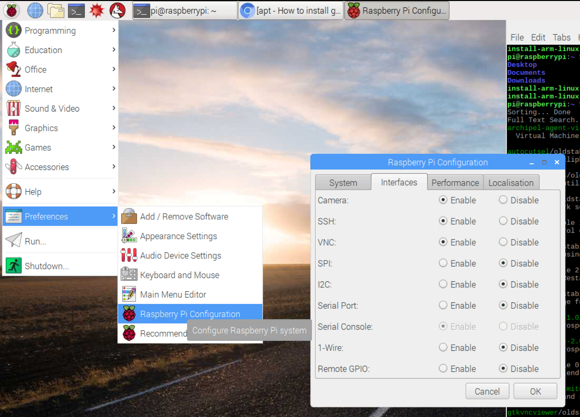This screenshot has height=417, width=580.
Task: Open the Wolfram wolf icon in taskbar
Action: click(117, 11)
